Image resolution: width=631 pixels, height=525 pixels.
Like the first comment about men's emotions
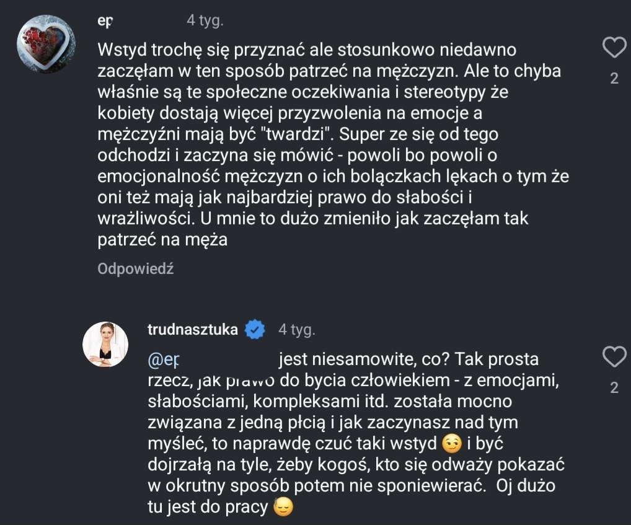(x=614, y=48)
